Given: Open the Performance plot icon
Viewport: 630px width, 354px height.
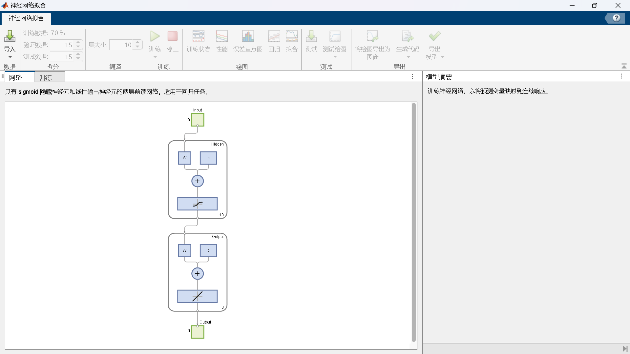Looking at the screenshot, I should click(x=221, y=36).
